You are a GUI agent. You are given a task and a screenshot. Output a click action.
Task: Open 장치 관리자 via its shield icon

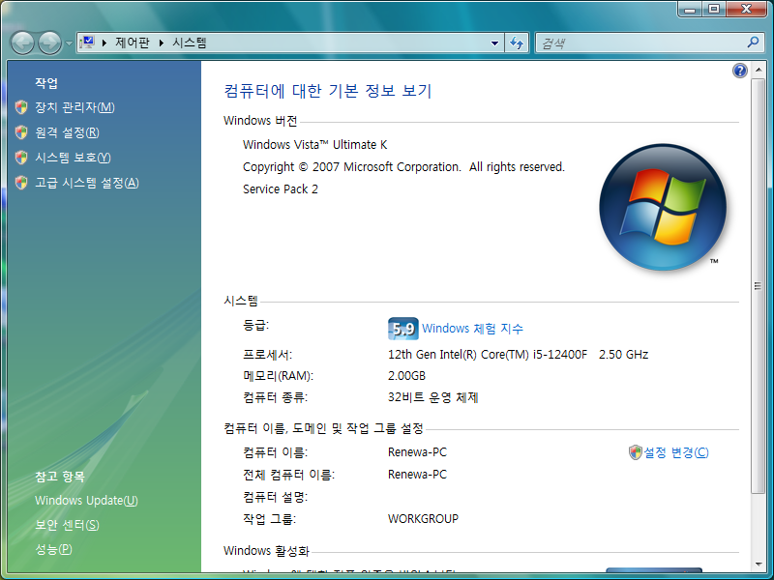pyautogui.click(x=19, y=106)
